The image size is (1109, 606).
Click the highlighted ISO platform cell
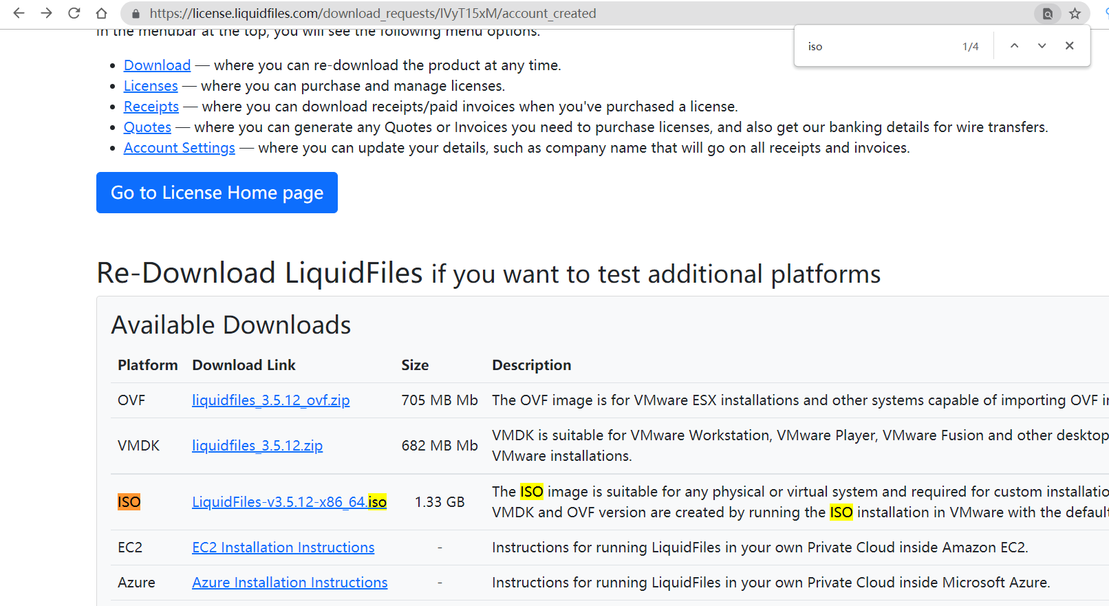coord(129,502)
